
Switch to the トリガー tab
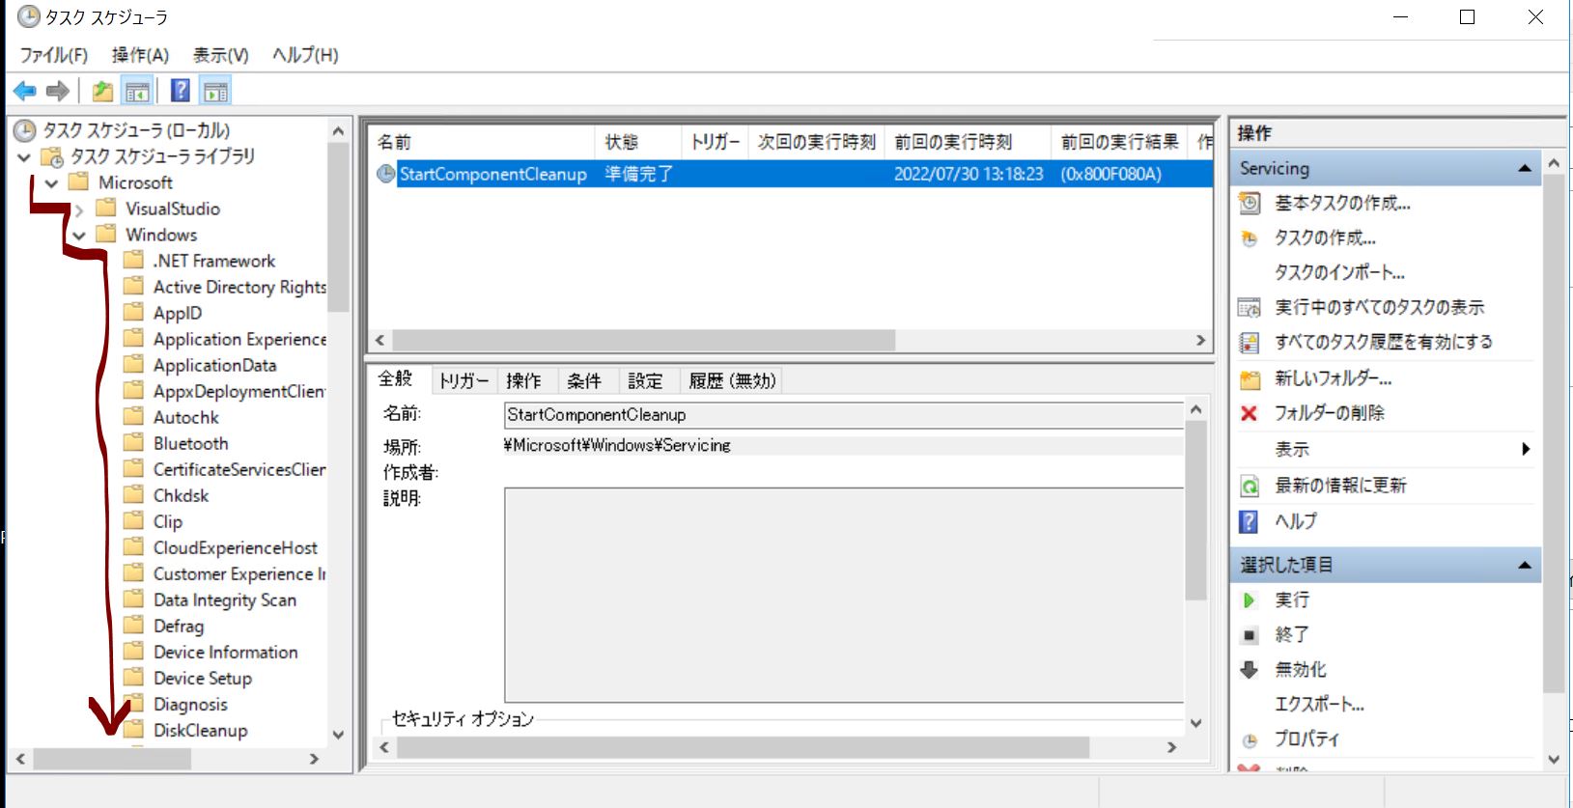(463, 380)
